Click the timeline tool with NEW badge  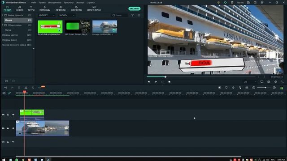(40, 88)
